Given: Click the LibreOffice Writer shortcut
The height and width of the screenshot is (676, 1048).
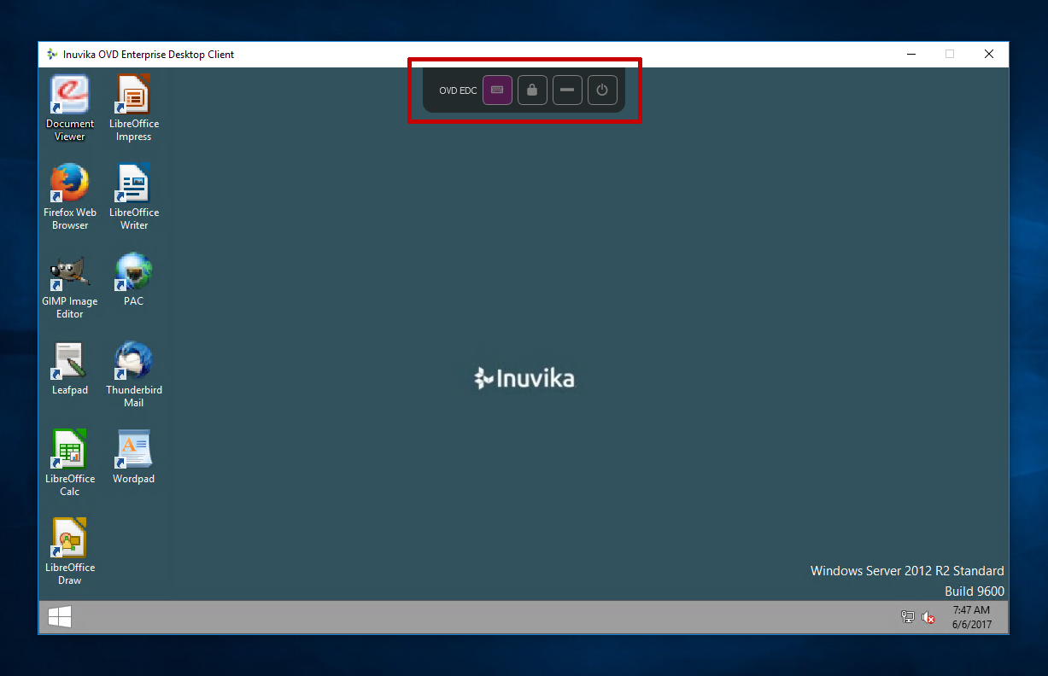Looking at the screenshot, I should tap(133, 184).
